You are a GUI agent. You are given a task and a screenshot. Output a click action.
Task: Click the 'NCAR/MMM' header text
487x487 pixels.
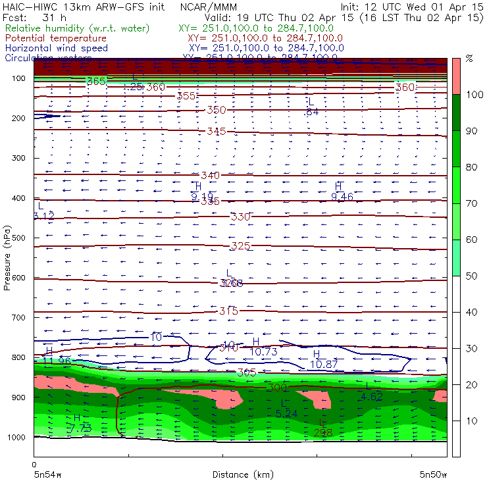pyautogui.click(x=209, y=7)
